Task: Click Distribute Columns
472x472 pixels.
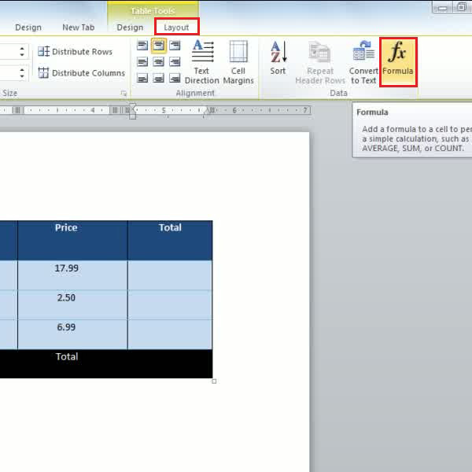Action: (x=81, y=73)
